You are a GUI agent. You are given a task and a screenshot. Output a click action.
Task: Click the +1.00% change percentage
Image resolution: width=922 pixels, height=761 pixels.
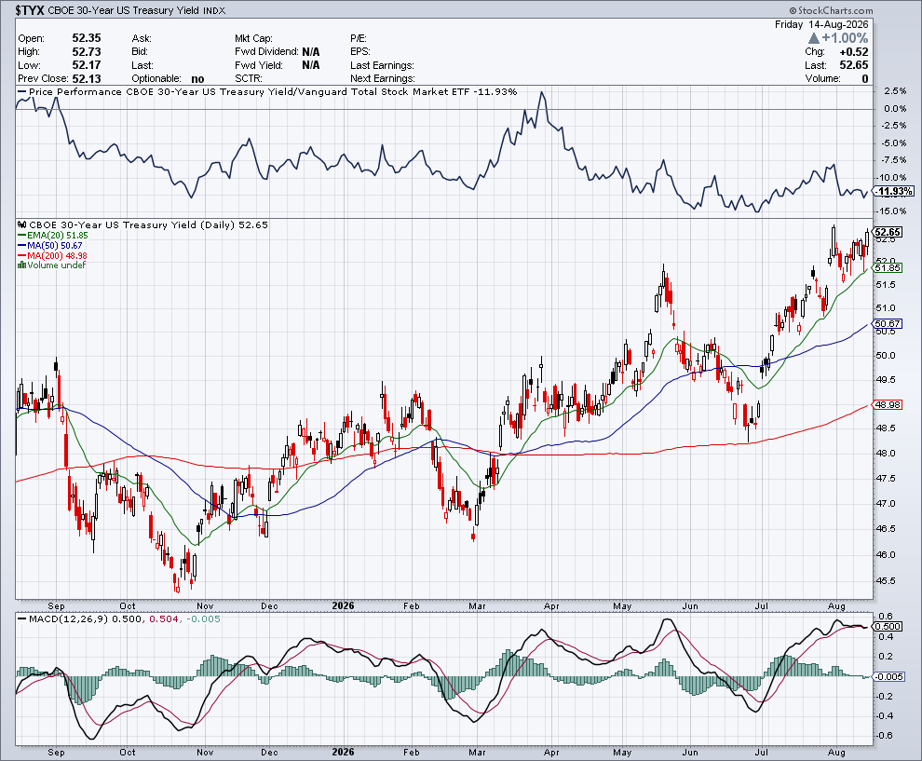coord(845,38)
